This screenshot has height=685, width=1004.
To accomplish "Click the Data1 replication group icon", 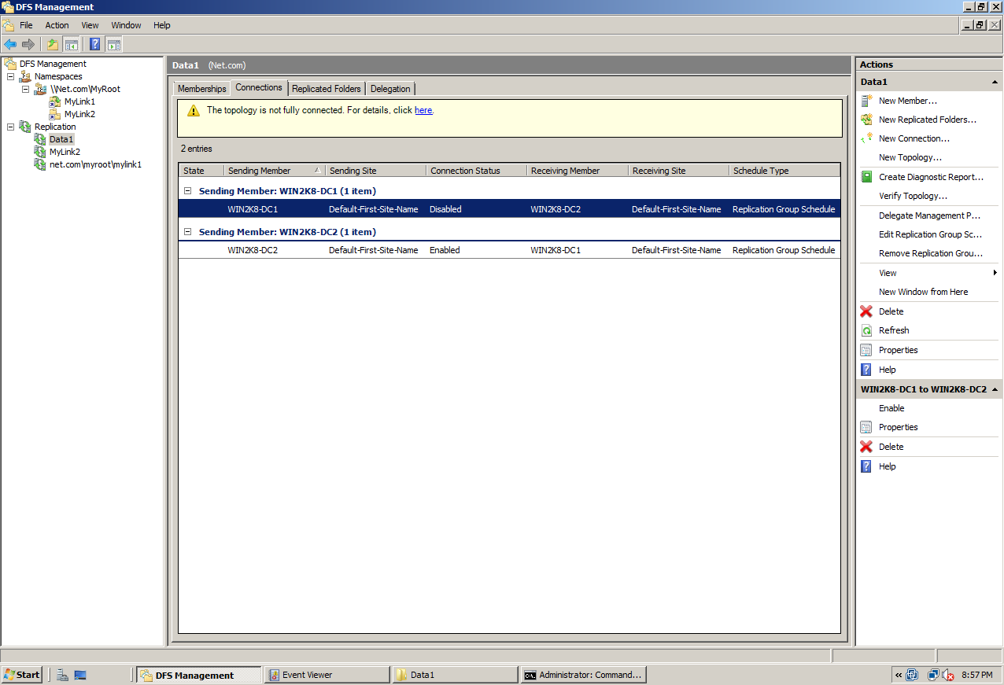I will pos(40,139).
